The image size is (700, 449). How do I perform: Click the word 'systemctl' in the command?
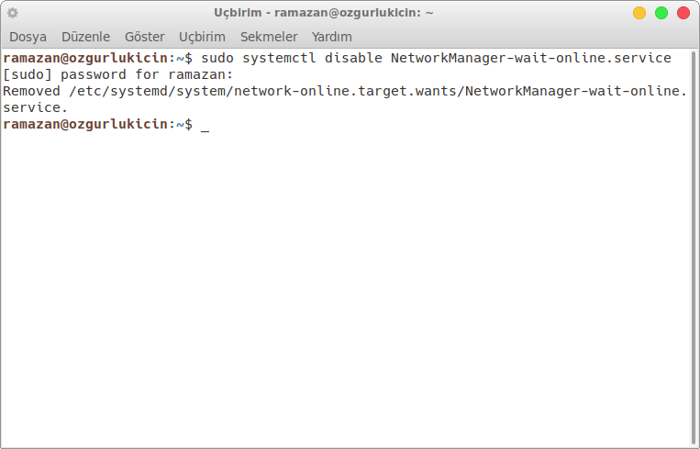pyautogui.click(x=279, y=58)
